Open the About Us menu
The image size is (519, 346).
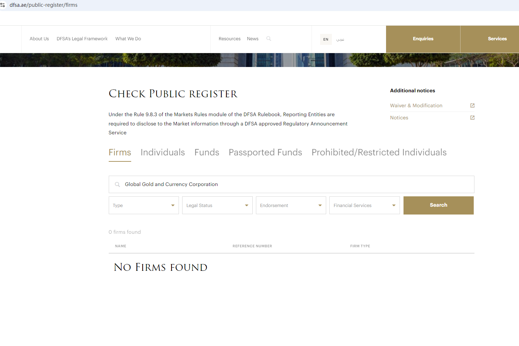pos(39,39)
